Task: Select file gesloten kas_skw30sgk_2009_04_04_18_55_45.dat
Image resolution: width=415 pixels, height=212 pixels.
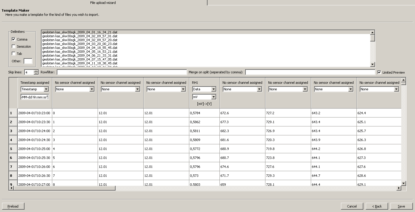Action: pyautogui.click(x=206, y=48)
